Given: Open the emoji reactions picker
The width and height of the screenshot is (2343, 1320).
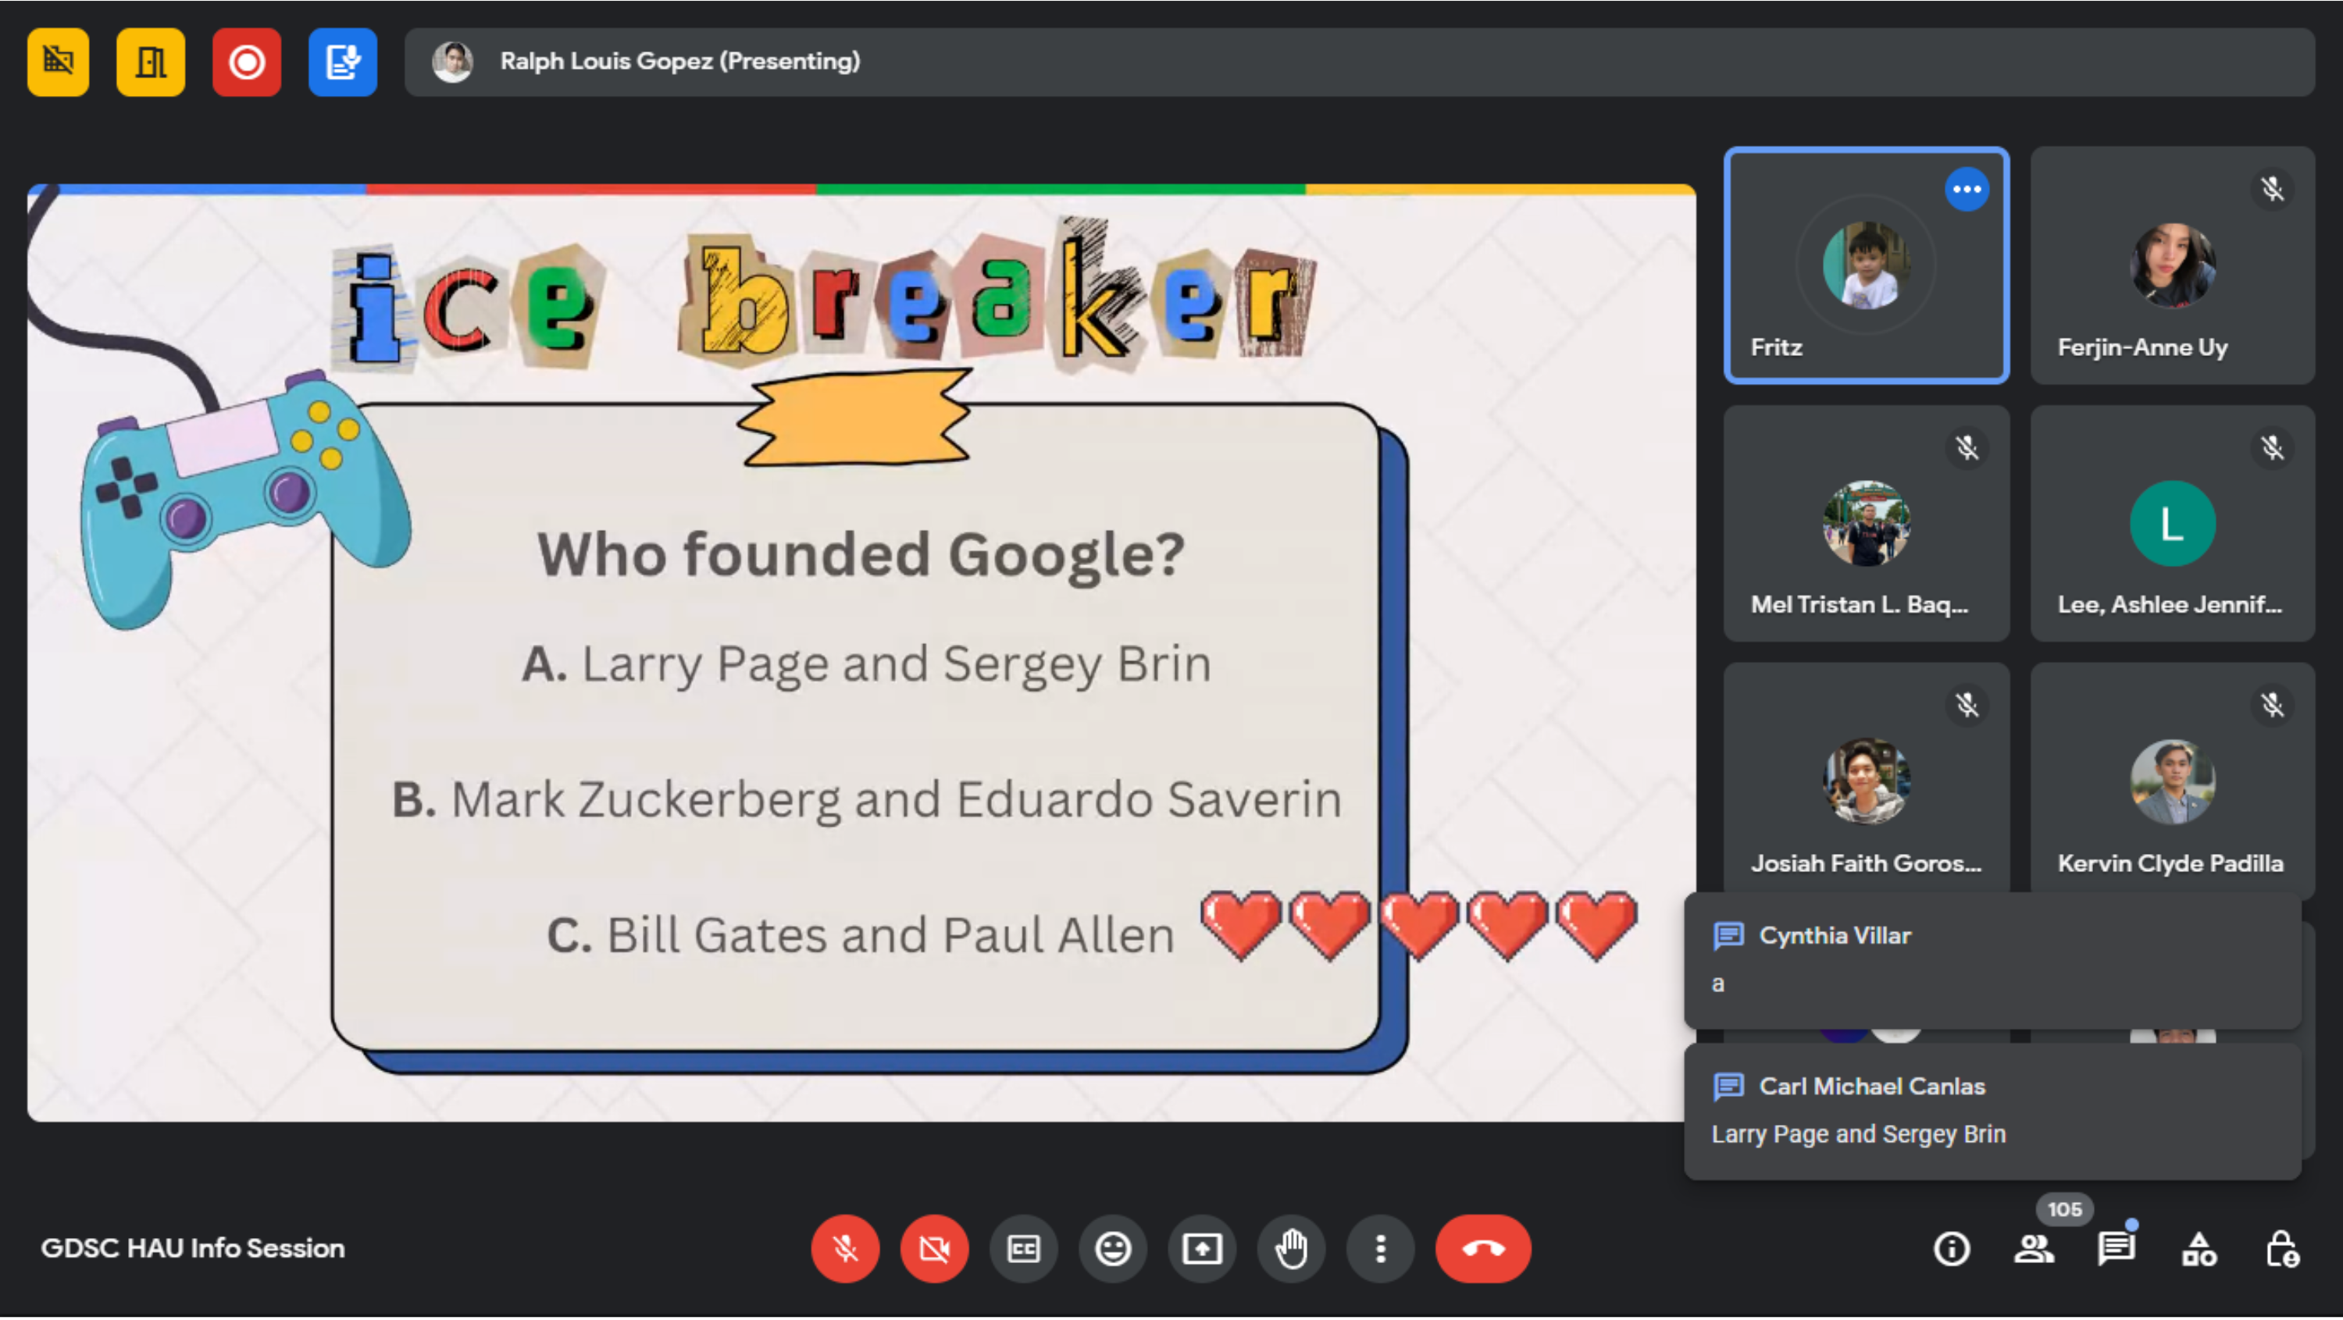Looking at the screenshot, I should [1112, 1249].
